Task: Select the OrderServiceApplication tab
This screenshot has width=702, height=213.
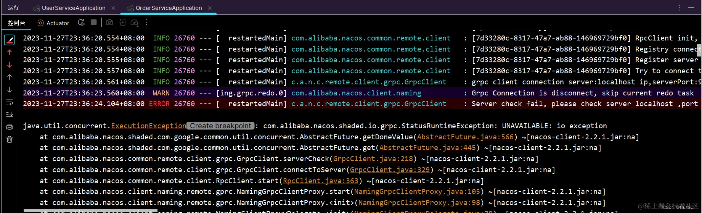Action: point(169,8)
